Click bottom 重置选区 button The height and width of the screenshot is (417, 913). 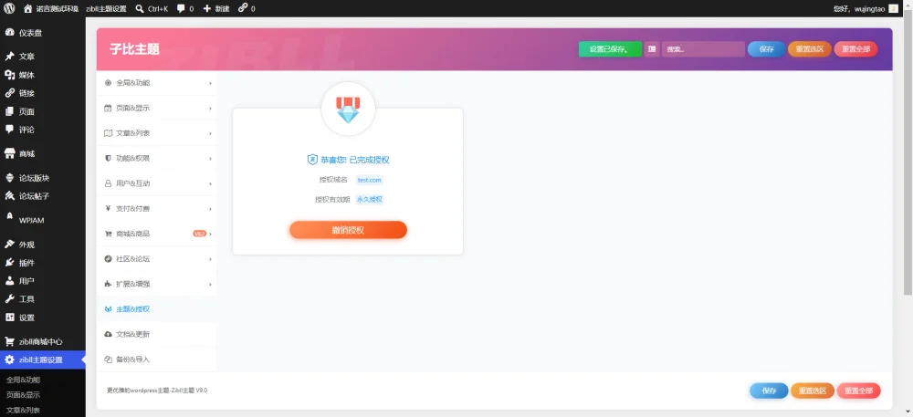pos(813,391)
